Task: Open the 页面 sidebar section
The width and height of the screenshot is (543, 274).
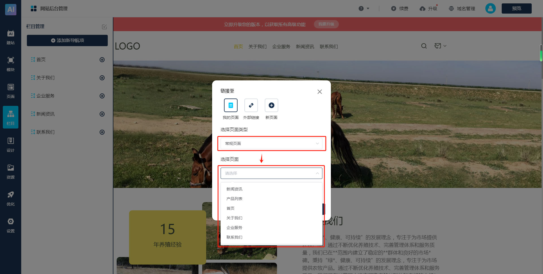Action: (x=10, y=91)
